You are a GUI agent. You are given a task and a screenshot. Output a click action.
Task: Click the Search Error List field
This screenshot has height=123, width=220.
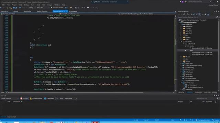206,99
